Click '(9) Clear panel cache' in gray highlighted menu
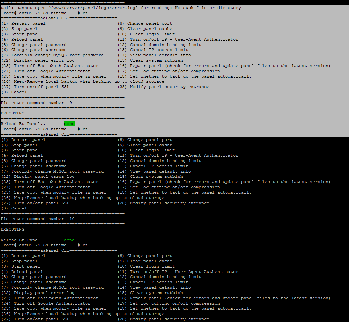This screenshot has height=322, width=349. [145, 29]
